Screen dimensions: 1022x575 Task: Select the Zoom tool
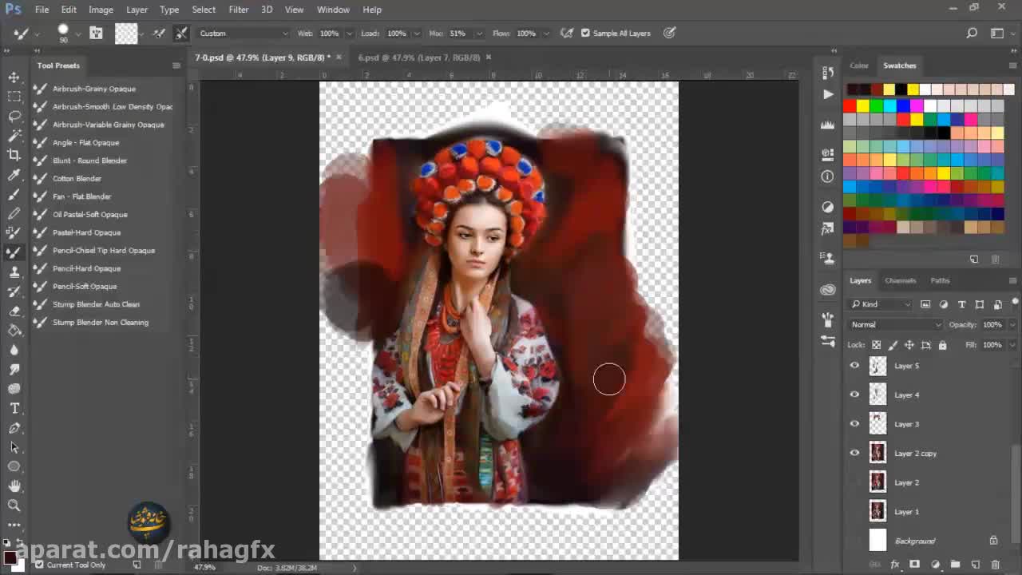pos(14,505)
